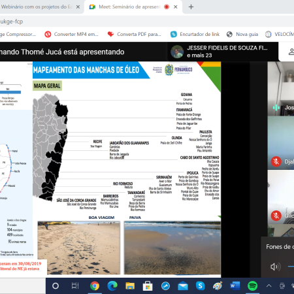Click CABO DE SANTO AGOSTINHO label

click(x=199, y=157)
